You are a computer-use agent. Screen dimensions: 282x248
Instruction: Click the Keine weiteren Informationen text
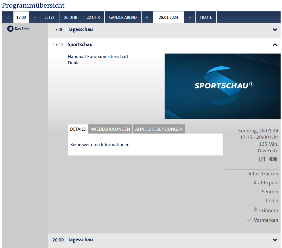100,145
